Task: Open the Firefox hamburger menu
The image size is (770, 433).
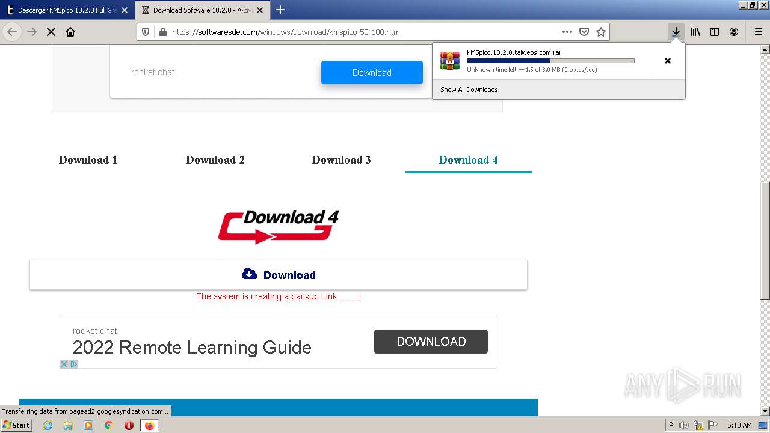Action: pyautogui.click(x=758, y=32)
